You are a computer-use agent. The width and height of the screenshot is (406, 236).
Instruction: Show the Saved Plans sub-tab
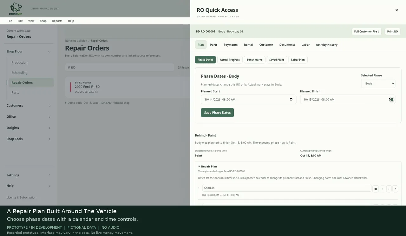277,60
